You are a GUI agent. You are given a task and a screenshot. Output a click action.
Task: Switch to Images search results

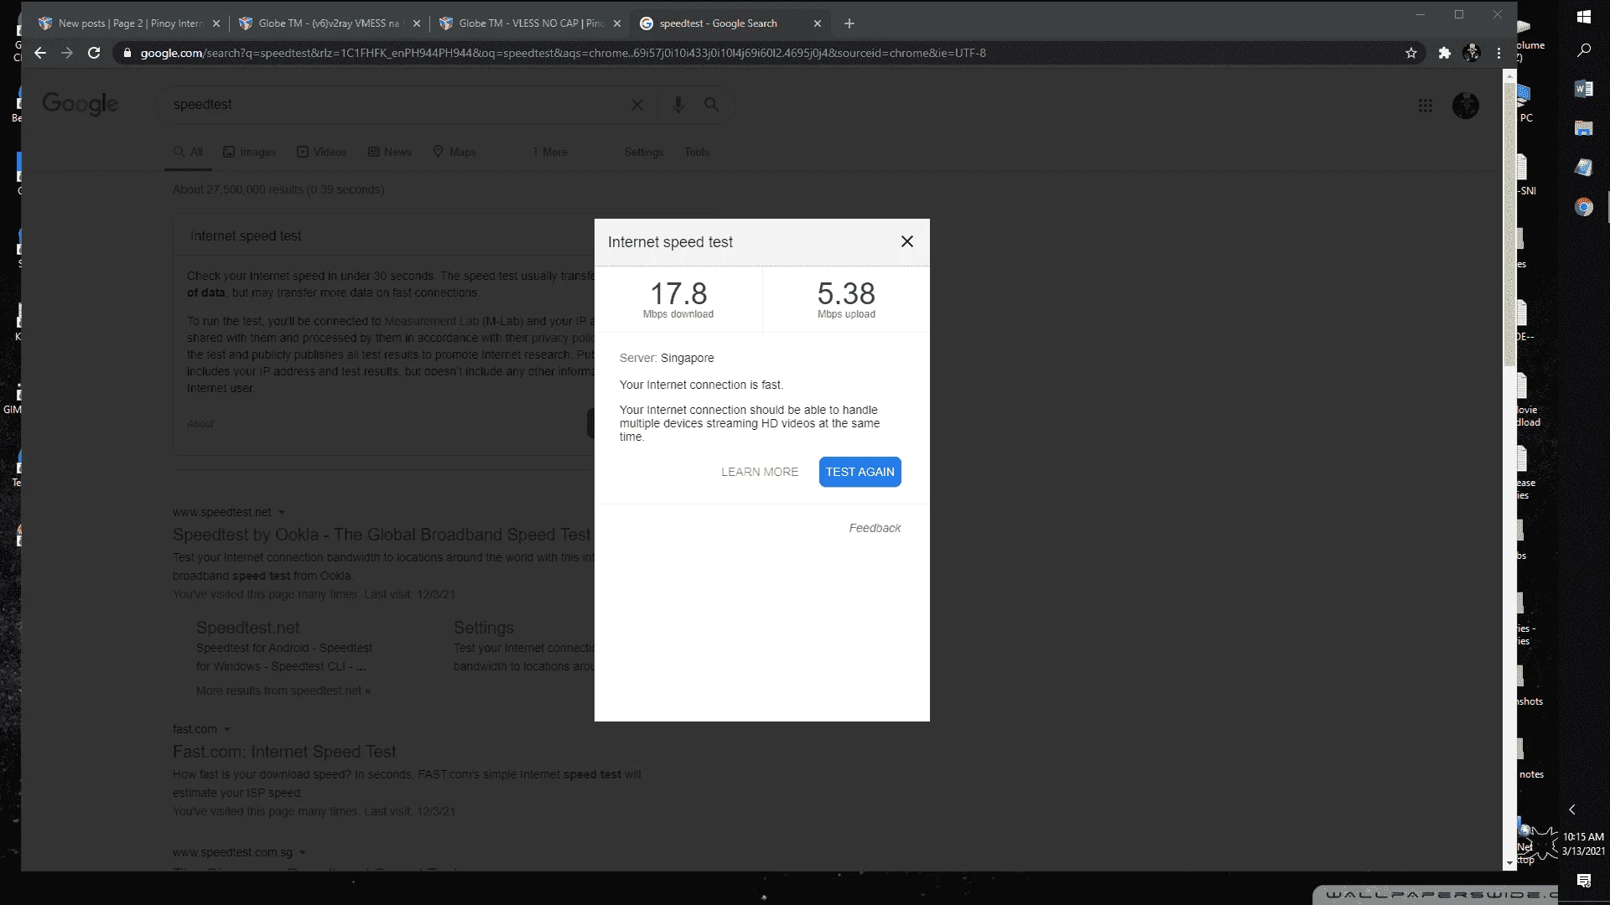coord(249,152)
